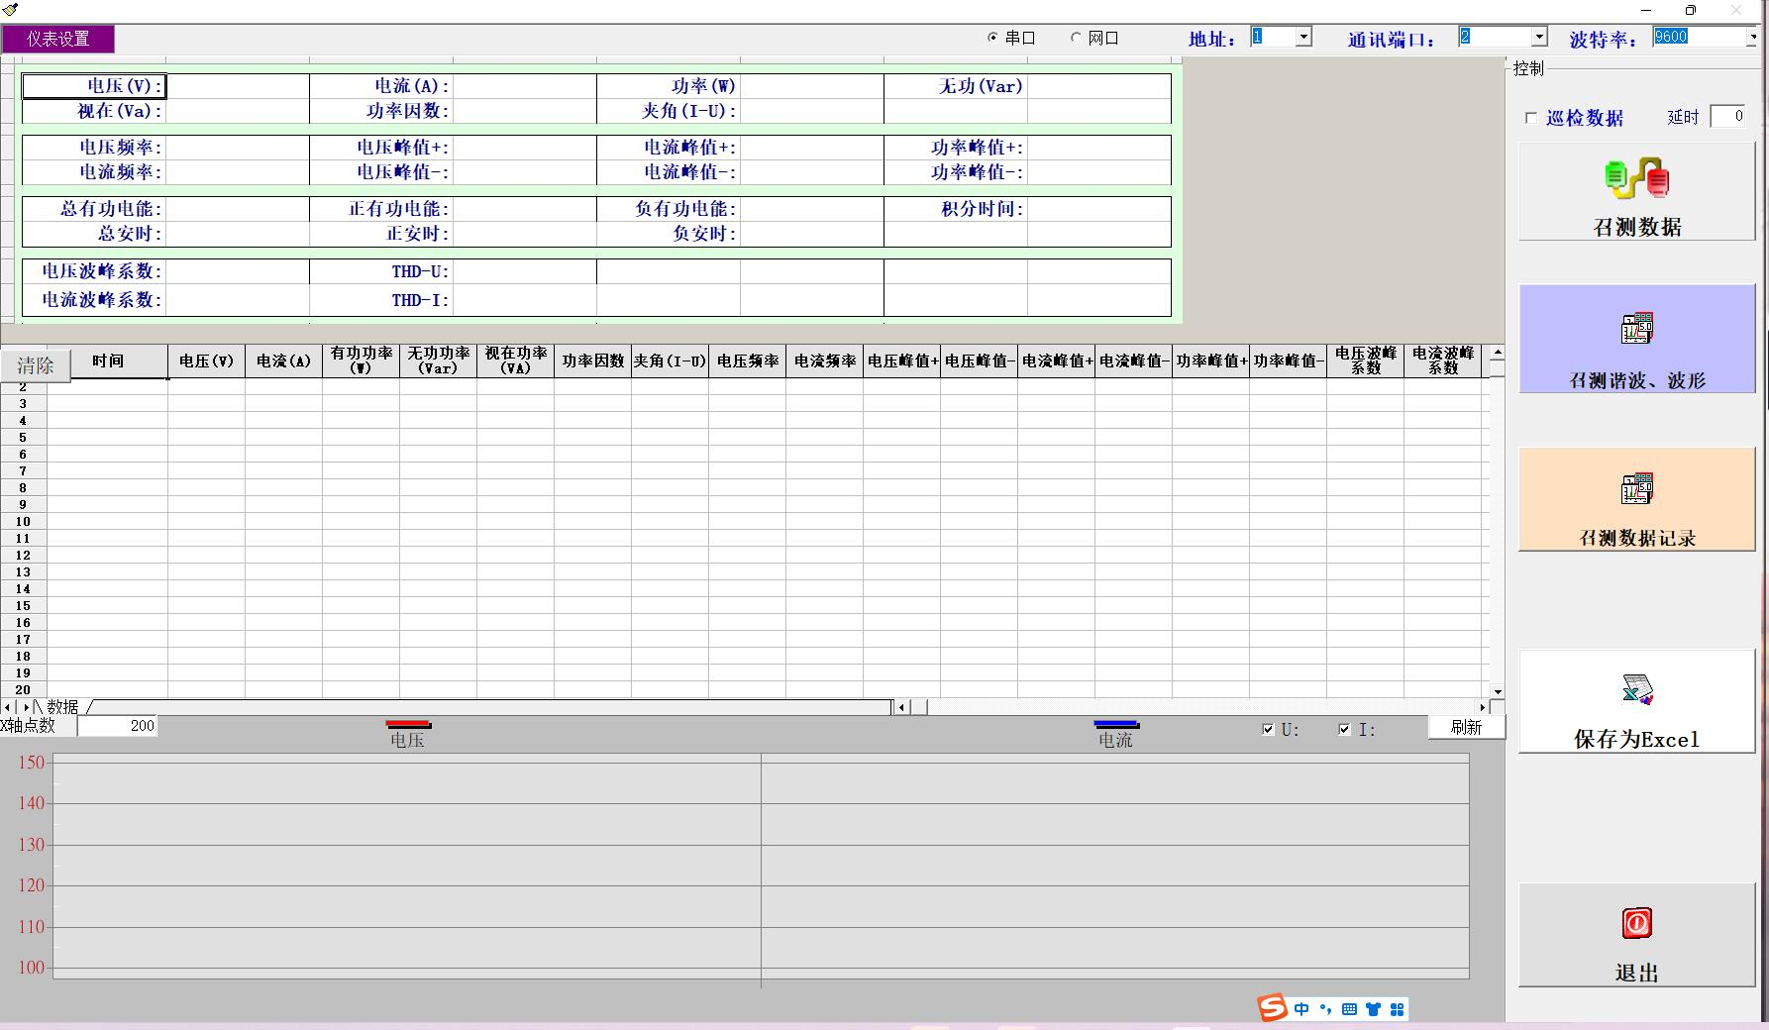Click the red 电压 legend swatch
The image size is (1769, 1030).
pos(407,725)
